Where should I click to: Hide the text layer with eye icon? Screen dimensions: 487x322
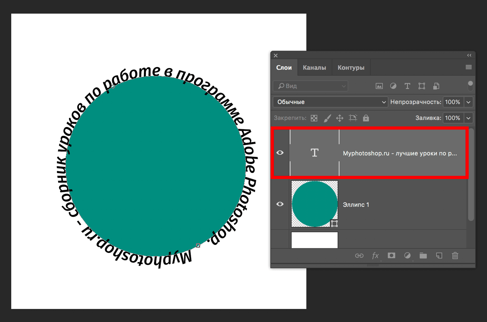pos(280,153)
